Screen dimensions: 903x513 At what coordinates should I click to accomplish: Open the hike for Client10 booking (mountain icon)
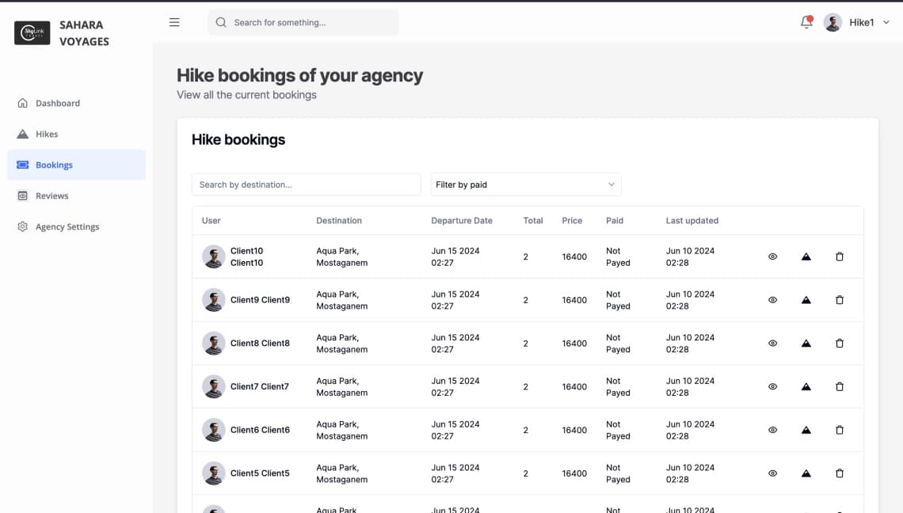[x=806, y=256]
